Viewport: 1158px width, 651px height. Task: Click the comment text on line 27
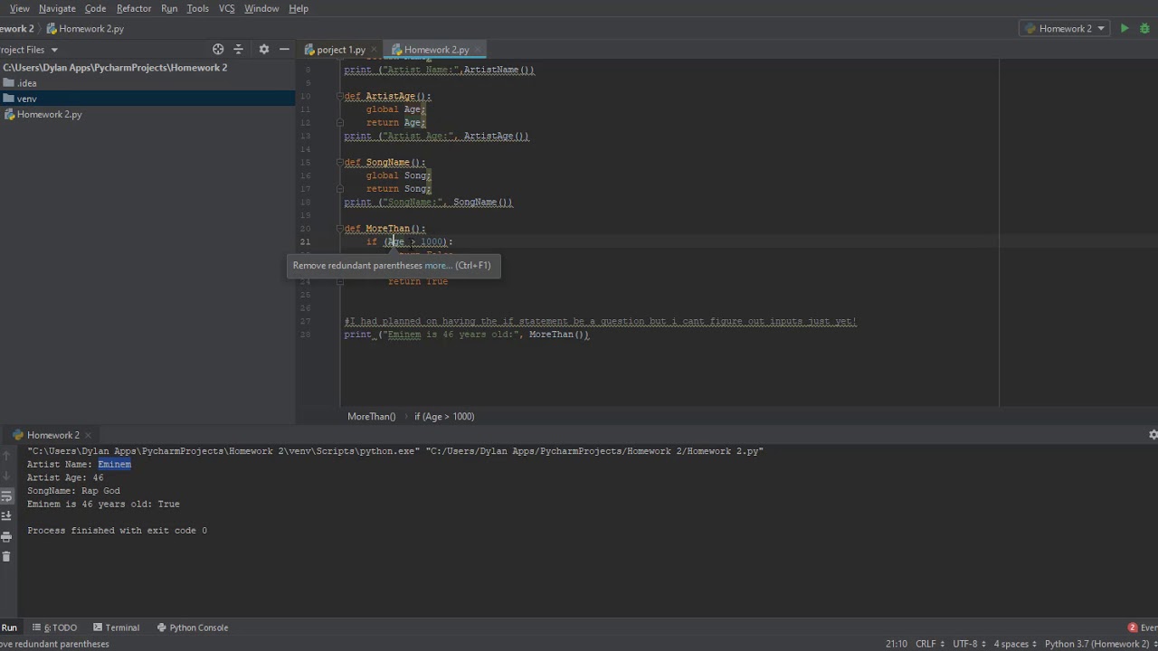[x=600, y=321]
